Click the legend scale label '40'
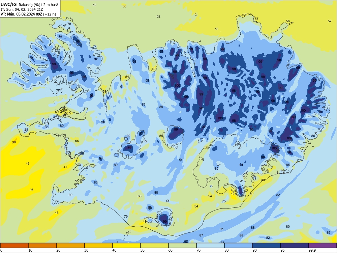 pos(114,250)
